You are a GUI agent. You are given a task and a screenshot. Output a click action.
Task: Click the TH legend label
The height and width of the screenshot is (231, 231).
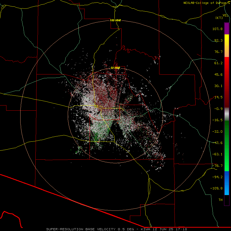220,200
